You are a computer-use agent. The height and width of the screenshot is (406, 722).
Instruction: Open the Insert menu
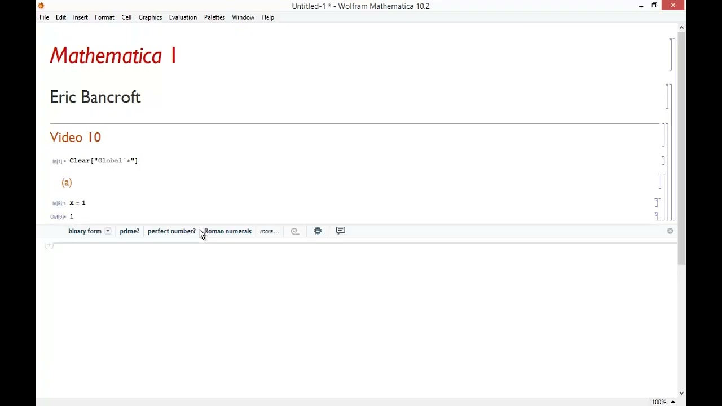(80, 17)
